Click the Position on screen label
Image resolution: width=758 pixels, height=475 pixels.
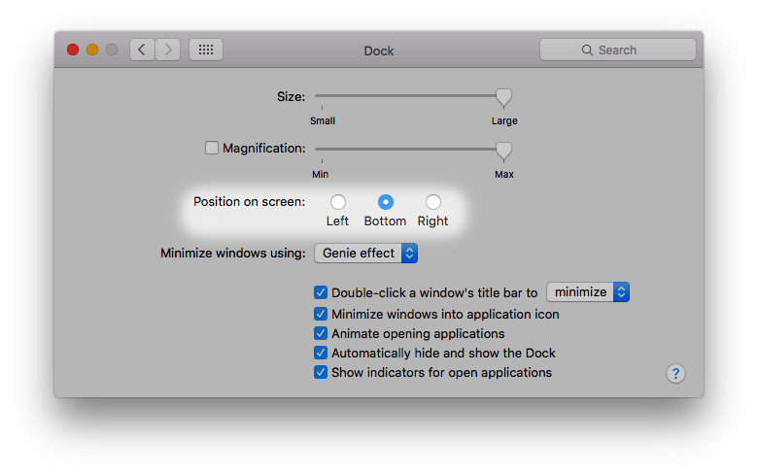[x=250, y=201]
